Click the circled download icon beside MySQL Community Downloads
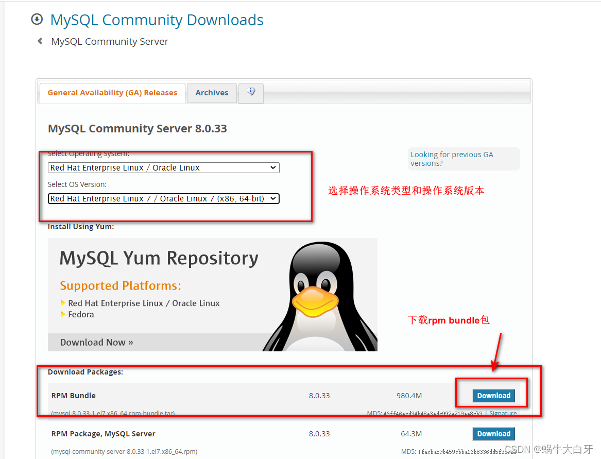The height and width of the screenshot is (459, 601). (x=36, y=19)
